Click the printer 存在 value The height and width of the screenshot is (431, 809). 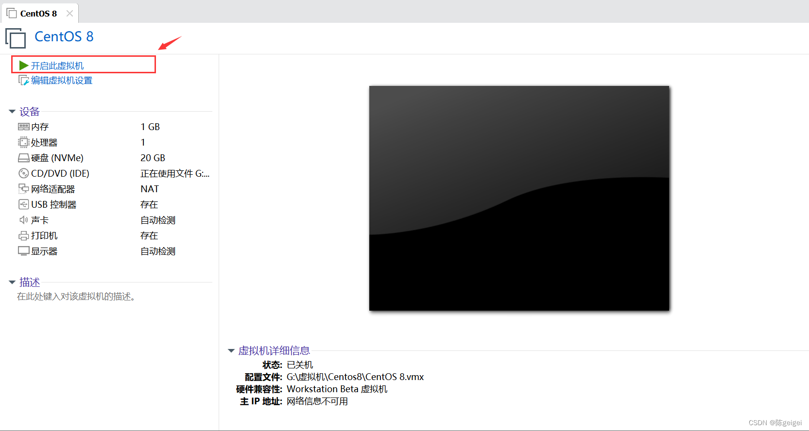[x=149, y=235]
